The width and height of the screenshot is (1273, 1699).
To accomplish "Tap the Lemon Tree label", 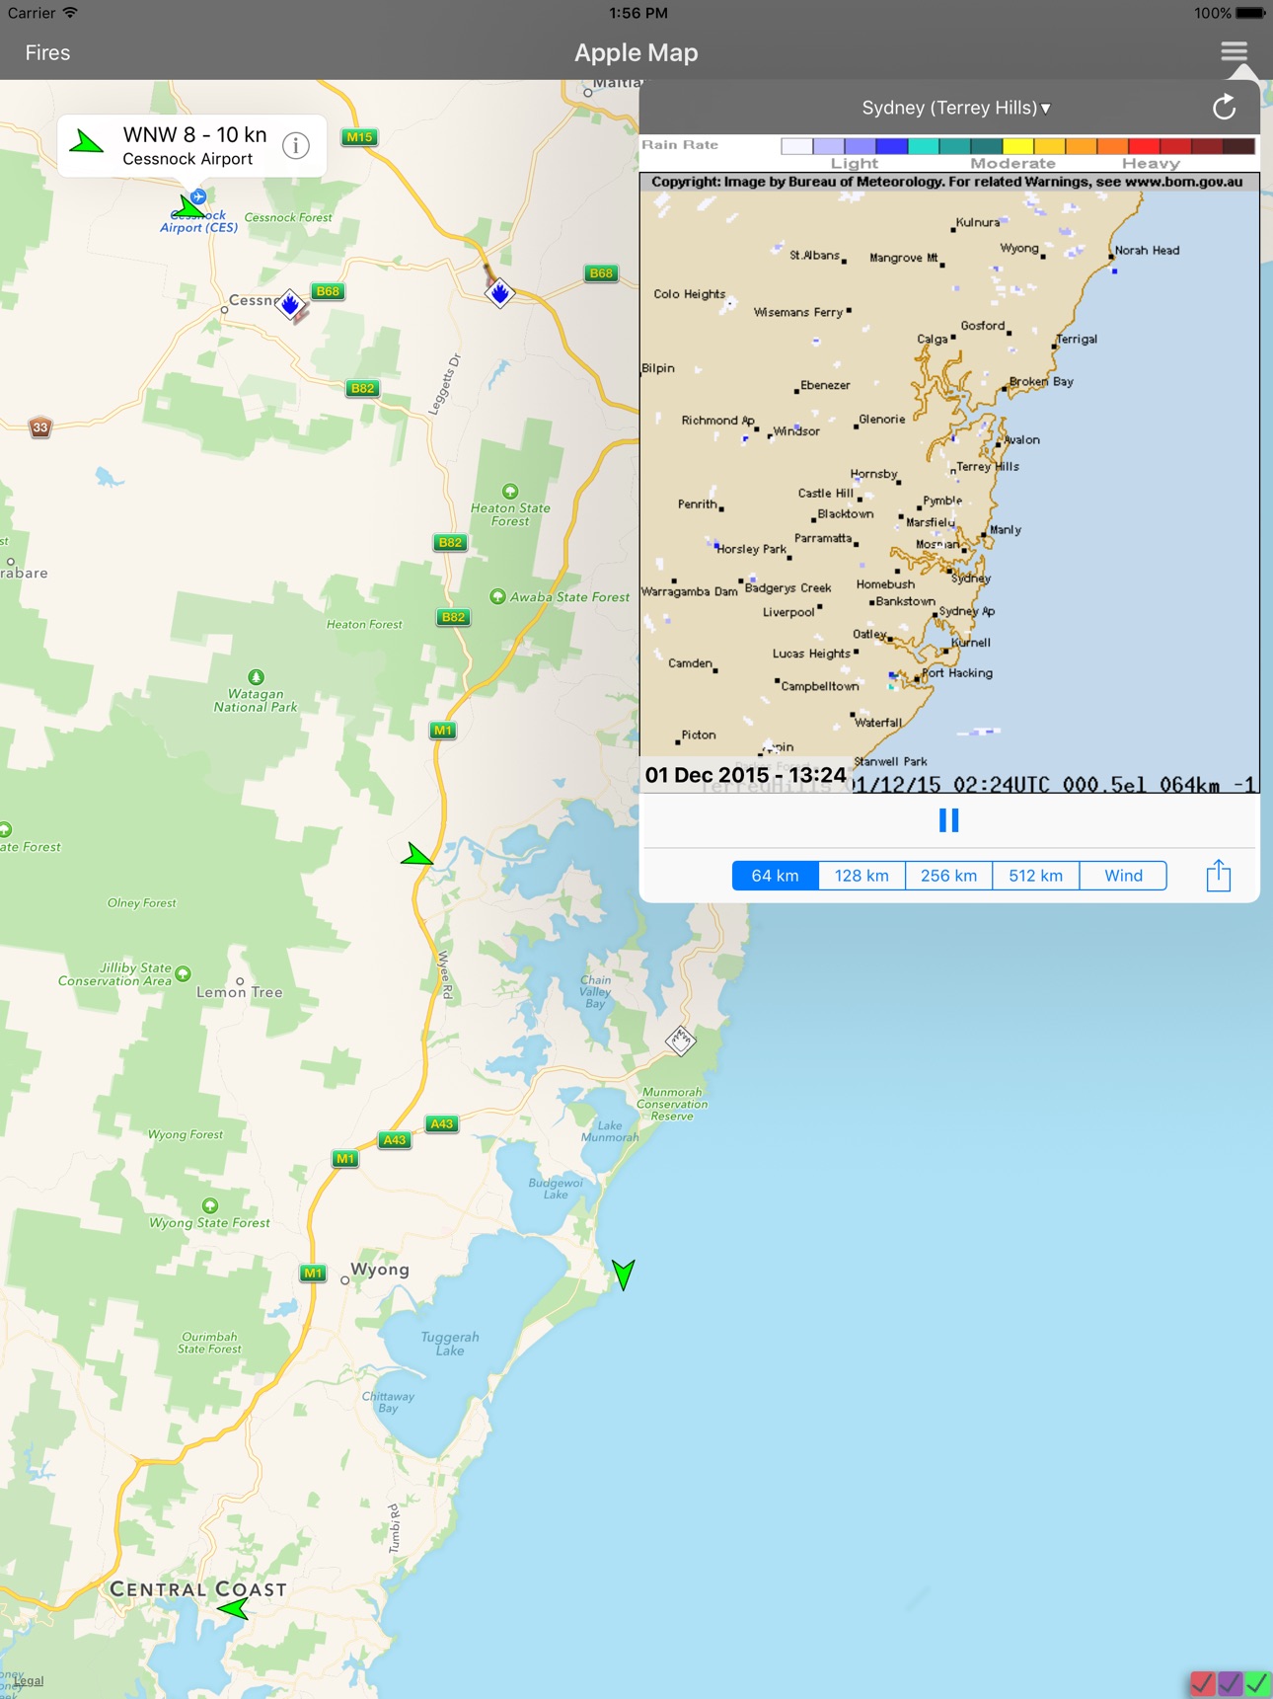I will click(239, 992).
